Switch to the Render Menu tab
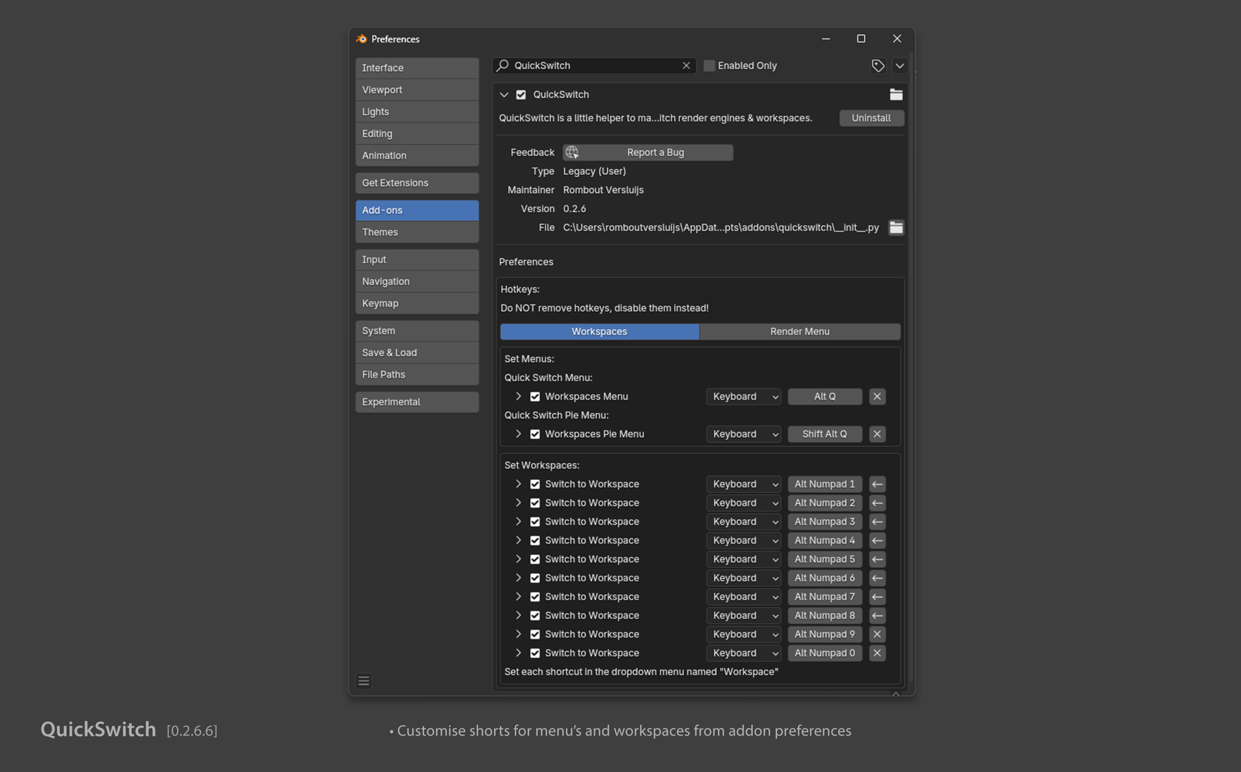This screenshot has height=772, width=1241. (x=800, y=332)
